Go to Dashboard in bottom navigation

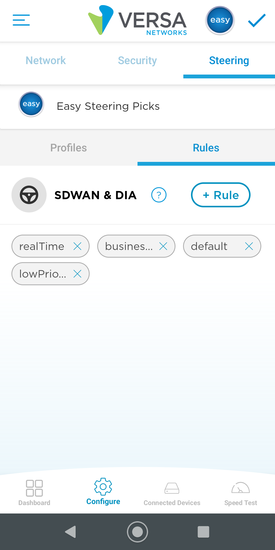pyautogui.click(x=34, y=493)
